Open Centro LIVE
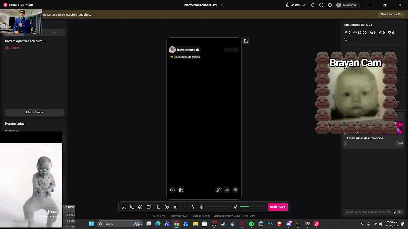Viewport: 408px width, 229px height. point(296,5)
